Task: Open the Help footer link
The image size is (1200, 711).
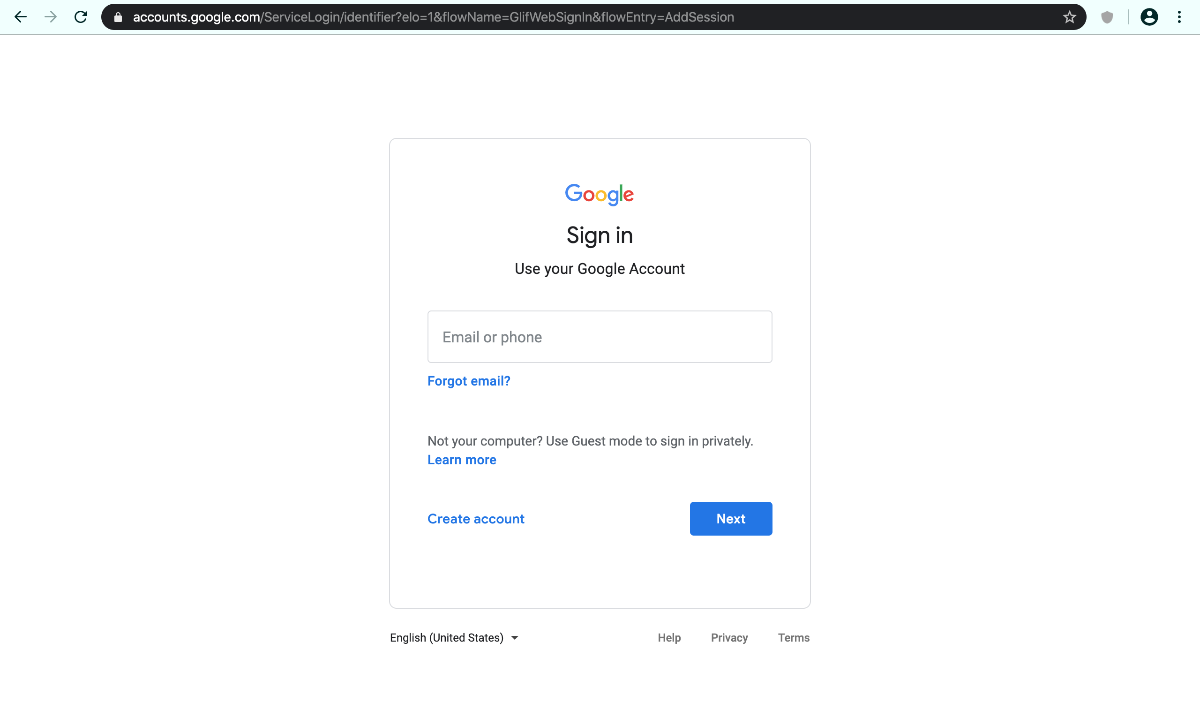Action: pyautogui.click(x=669, y=638)
